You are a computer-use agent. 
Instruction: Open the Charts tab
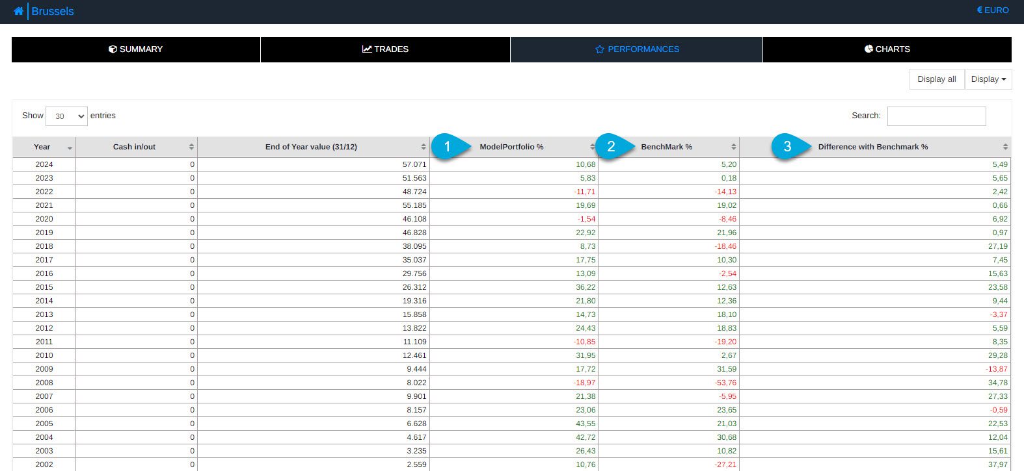(887, 49)
